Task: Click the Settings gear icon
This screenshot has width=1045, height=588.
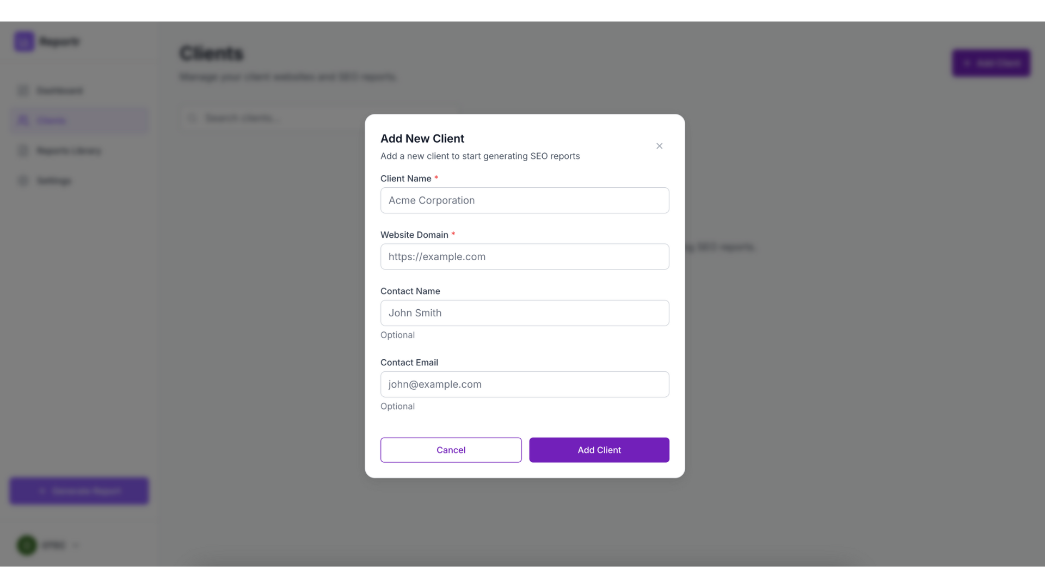Action: click(23, 180)
